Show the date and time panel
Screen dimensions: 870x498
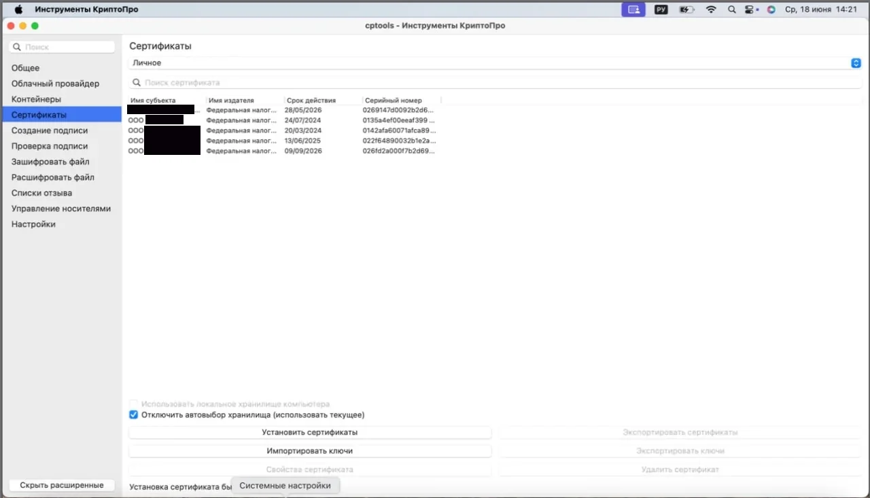click(821, 10)
